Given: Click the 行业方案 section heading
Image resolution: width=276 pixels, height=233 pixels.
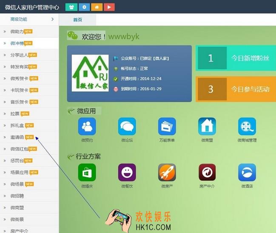Looking at the screenshot, I should pos(88,156).
